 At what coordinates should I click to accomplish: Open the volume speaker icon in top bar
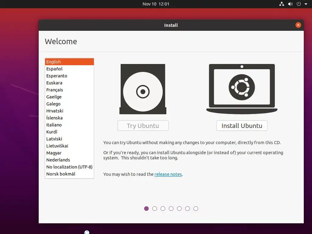pyautogui.click(x=290, y=4)
